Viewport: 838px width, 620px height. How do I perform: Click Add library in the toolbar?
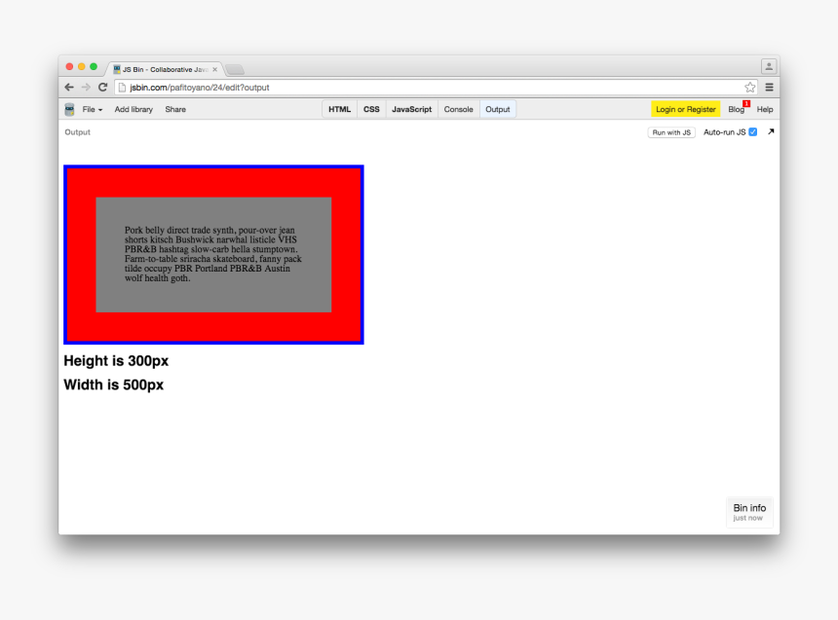pyautogui.click(x=133, y=109)
